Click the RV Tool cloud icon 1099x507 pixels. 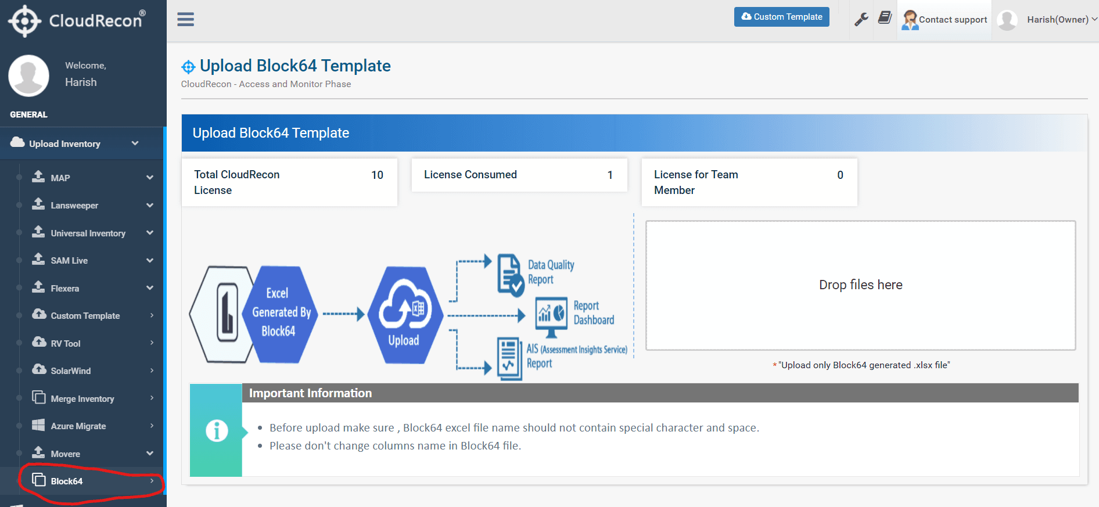(39, 342)
